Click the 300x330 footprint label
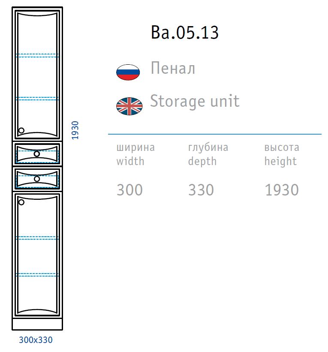This screenshot has height=352, width=328. 36,340
